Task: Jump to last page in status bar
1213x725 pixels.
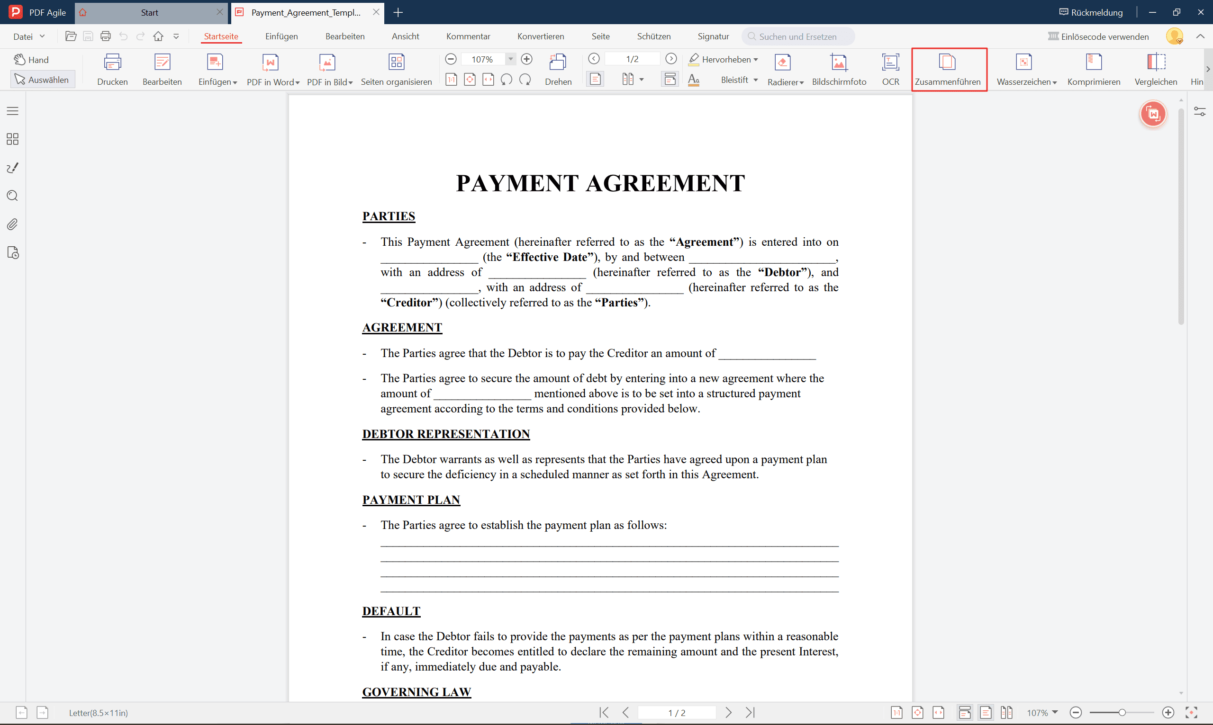Action: click(x=750, y=712)
